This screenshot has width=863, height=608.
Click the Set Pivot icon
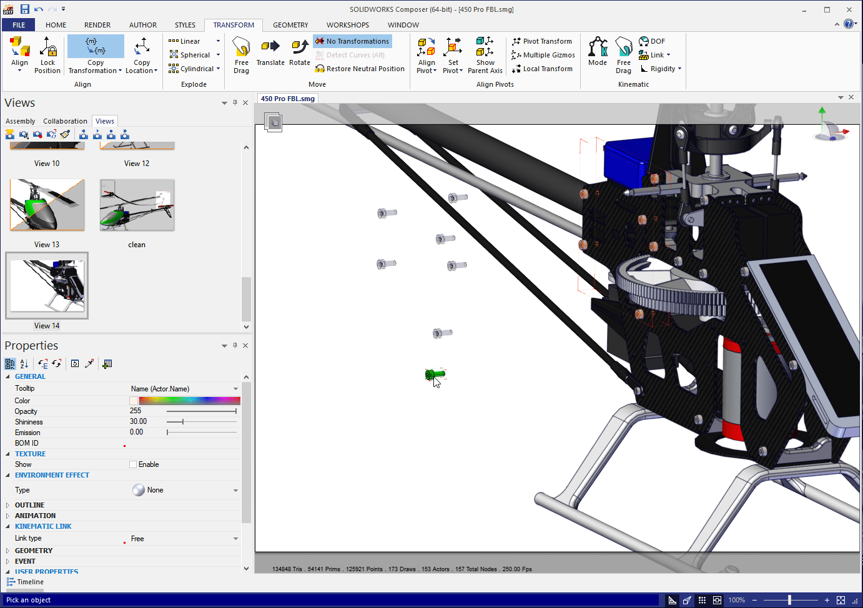point(453,47)
